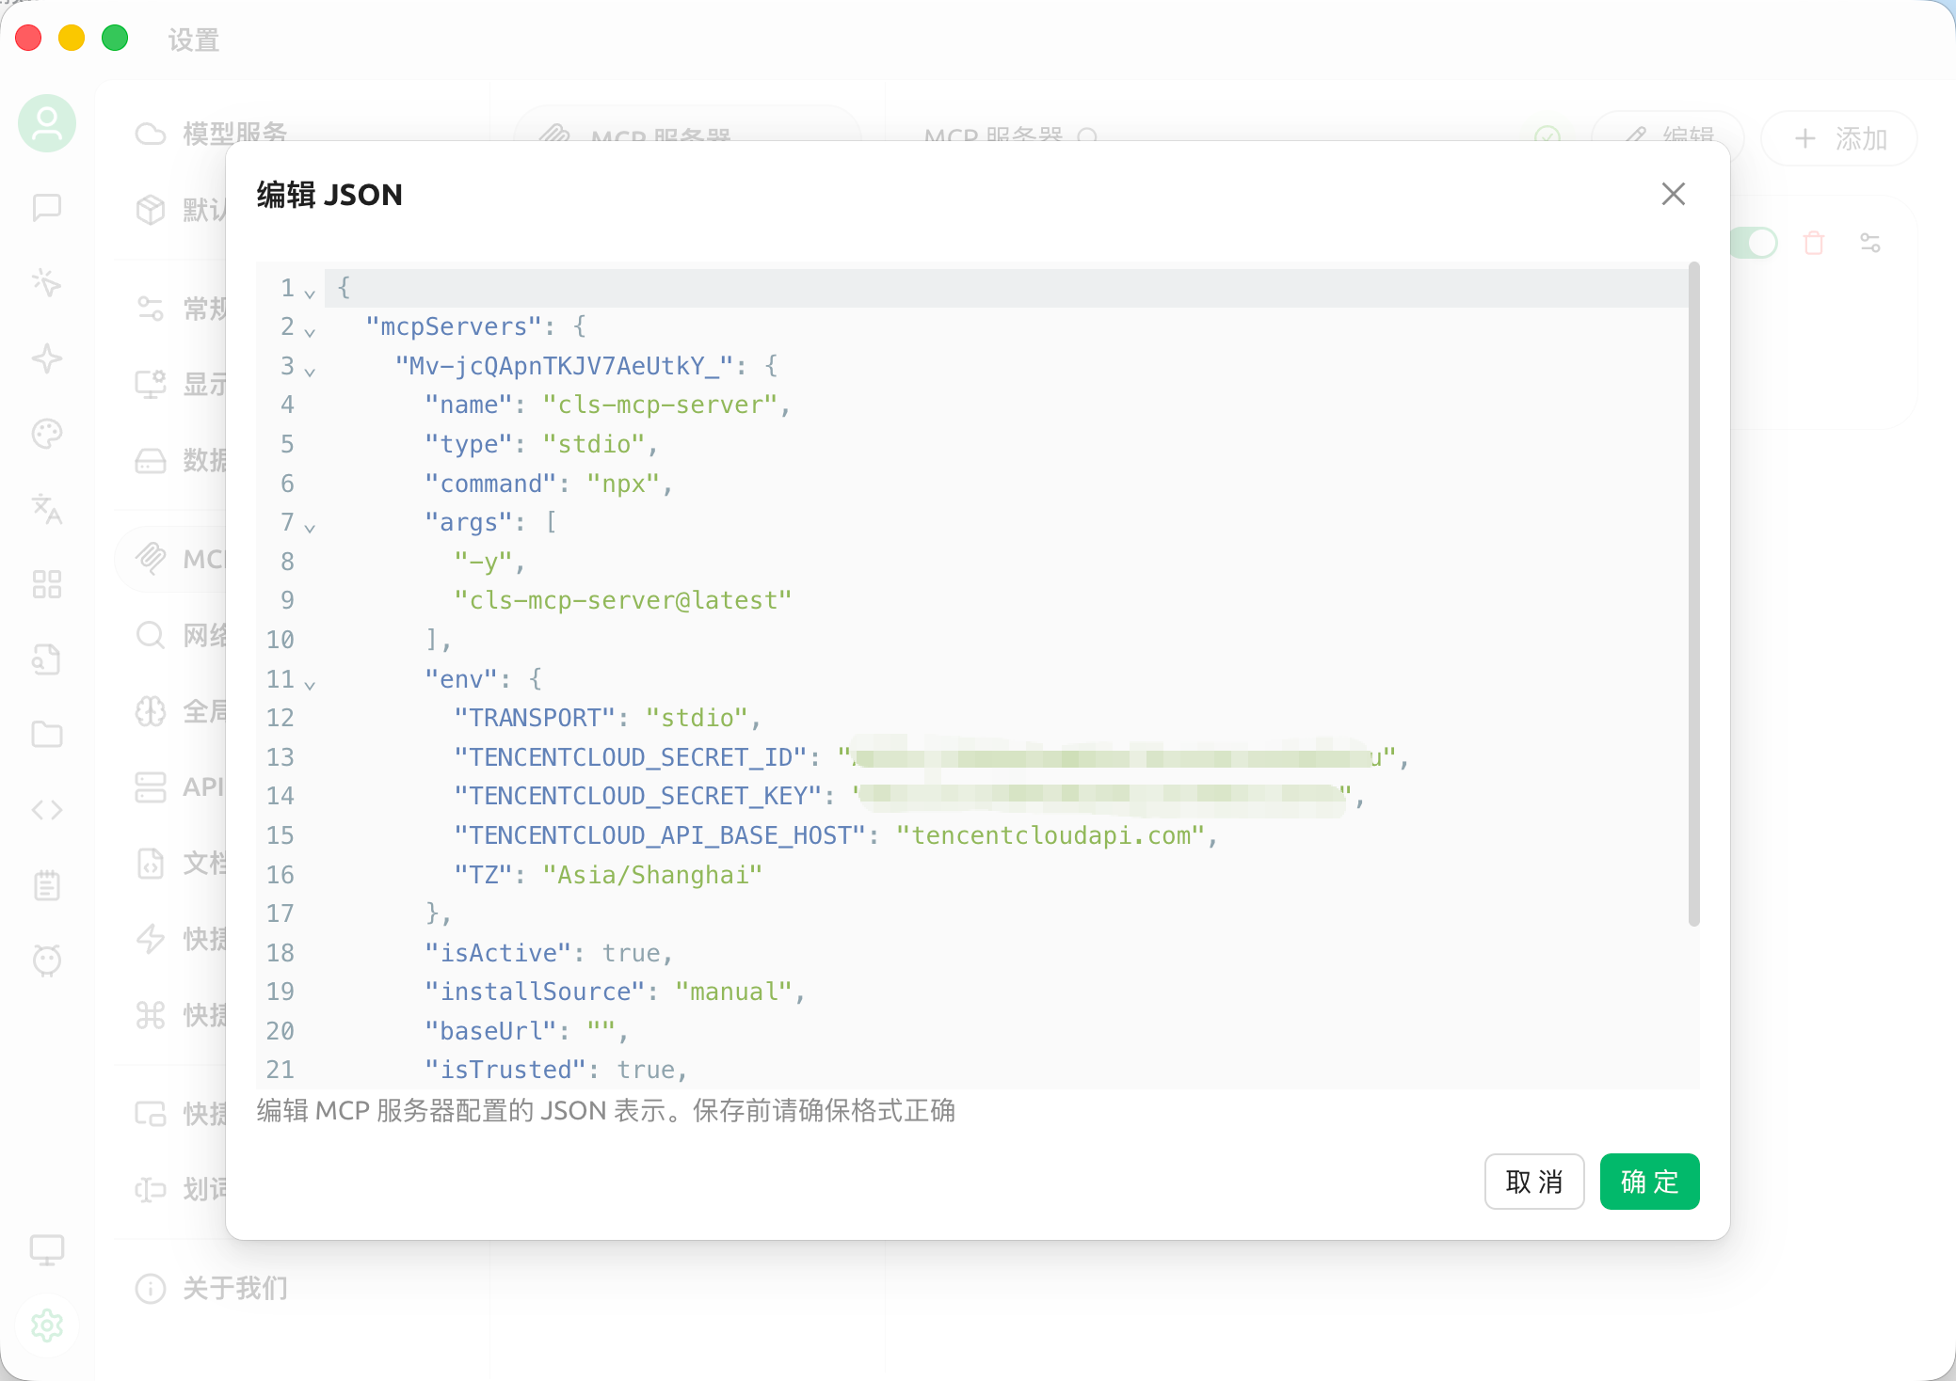
Task: Toggle the MCP server enable switch
Action: tap(1756, 244)
